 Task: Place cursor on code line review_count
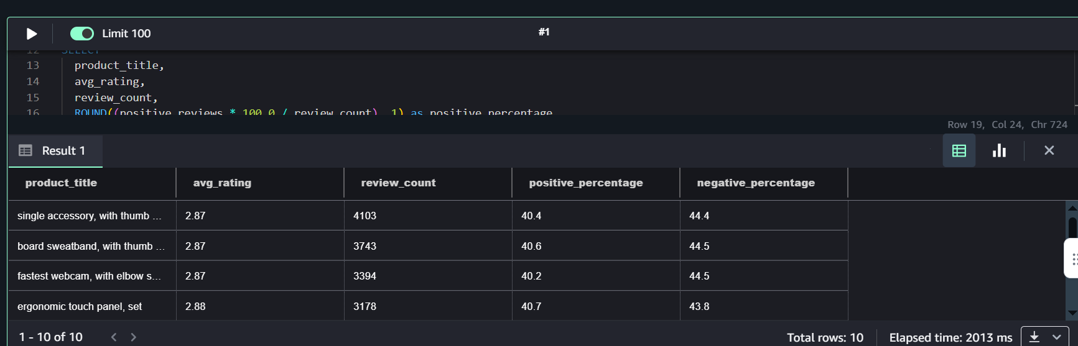(116, 98)
